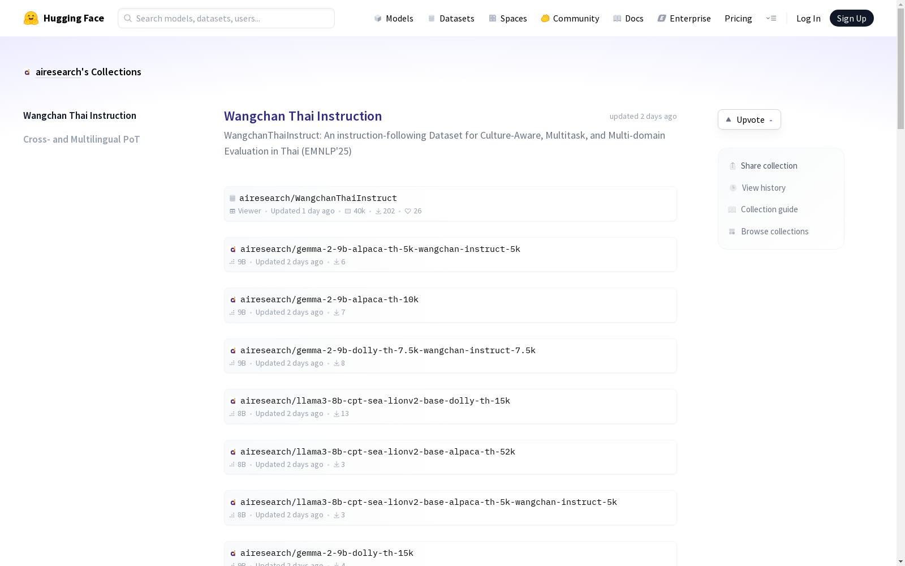Screen dimensions: 905x566
Task: Click the page vertical scrollbar thumb
Action: (900, 69)
